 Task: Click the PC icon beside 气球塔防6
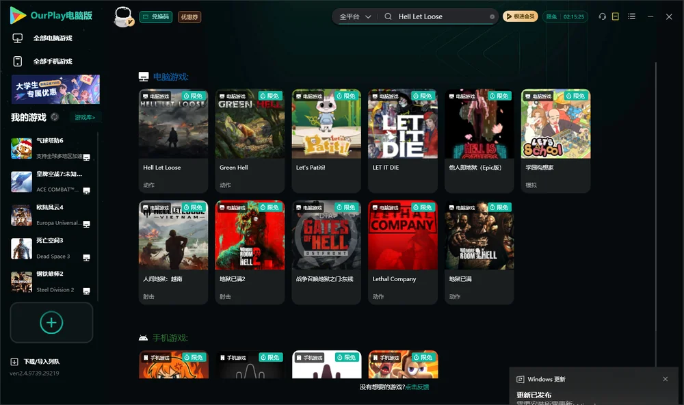(x=86, y=157)
